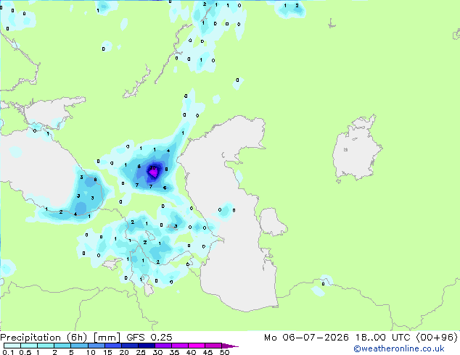Click the '25' legend value

click(x=141, y=352)
